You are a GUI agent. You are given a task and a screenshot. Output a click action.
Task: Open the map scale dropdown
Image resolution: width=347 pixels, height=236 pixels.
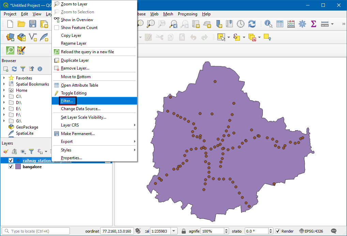click(173, 231)
